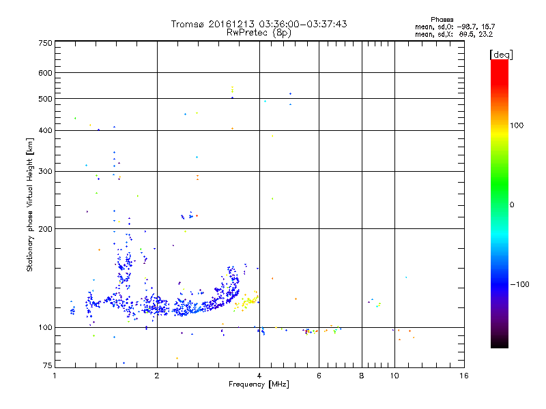Screen dimensions: 546x409
Task: Click the x-axis tick label '6'
Action: click(319, 376)
